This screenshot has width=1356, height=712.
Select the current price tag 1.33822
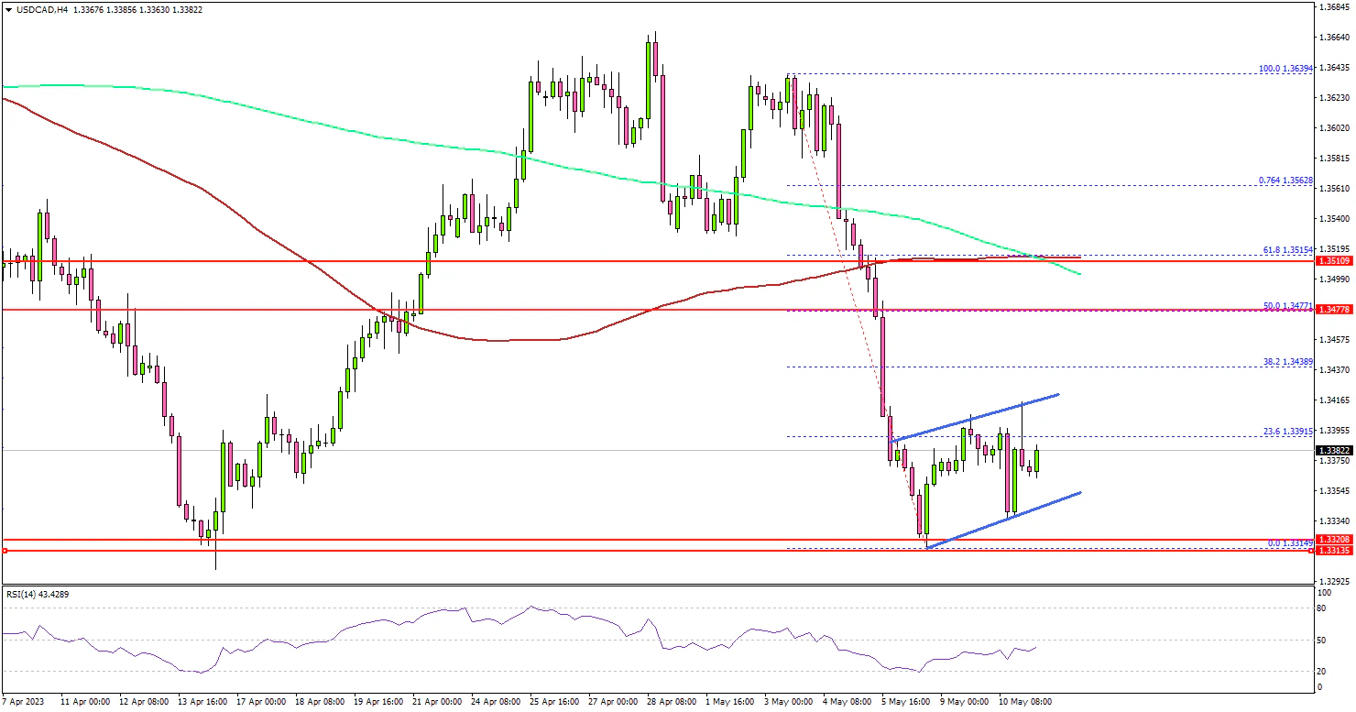coord(1333,451)
